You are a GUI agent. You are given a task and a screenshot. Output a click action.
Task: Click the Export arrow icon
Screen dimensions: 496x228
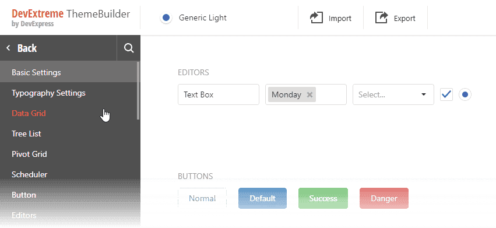tap(382, 17)
